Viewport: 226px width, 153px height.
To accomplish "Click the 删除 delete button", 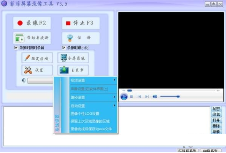I will point(216,126).
